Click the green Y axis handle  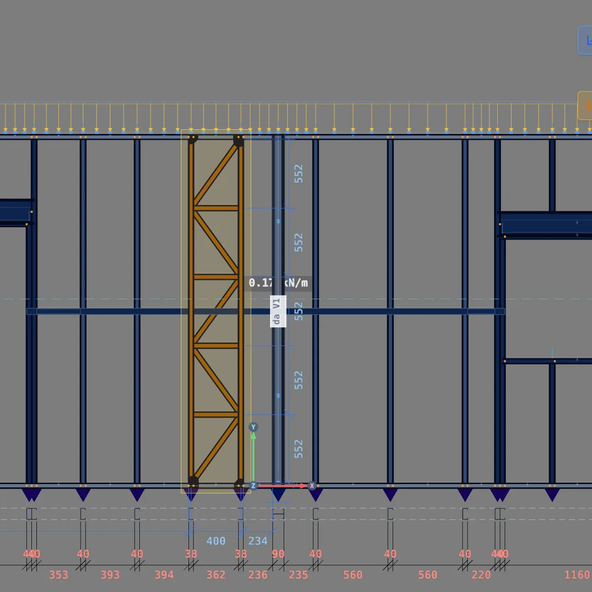point(253,427)
